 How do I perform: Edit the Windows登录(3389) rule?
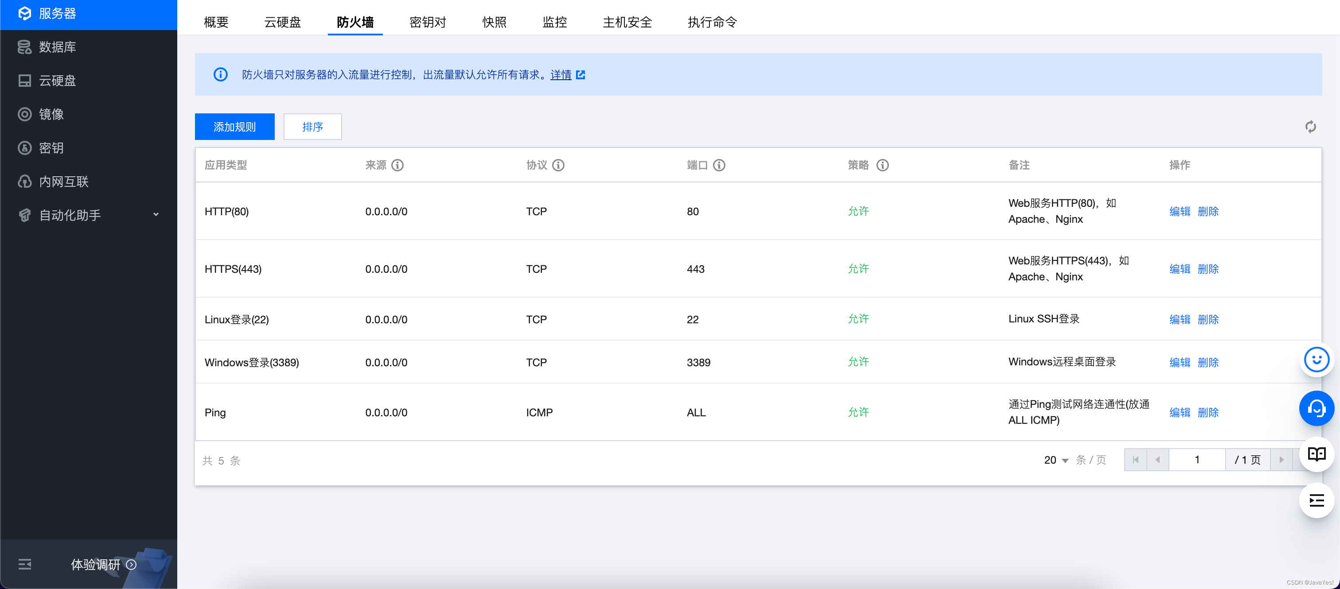click(1179, 363)
